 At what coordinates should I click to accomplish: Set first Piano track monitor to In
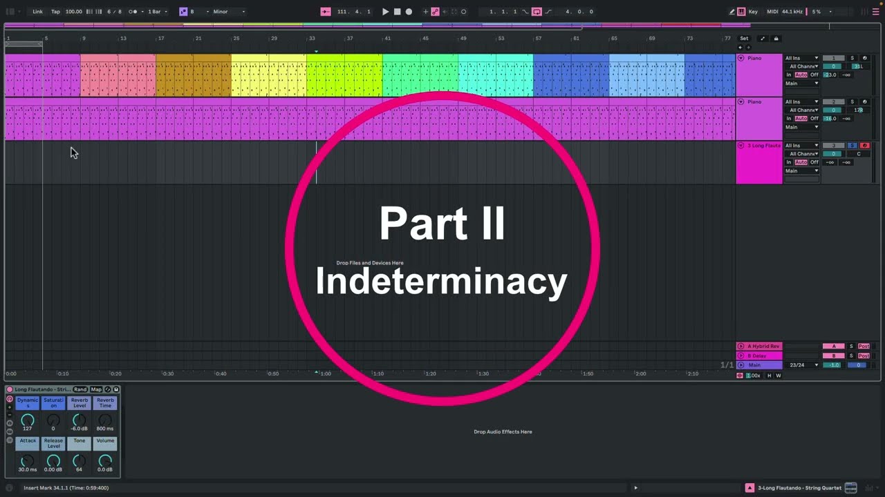coord(789,75)
